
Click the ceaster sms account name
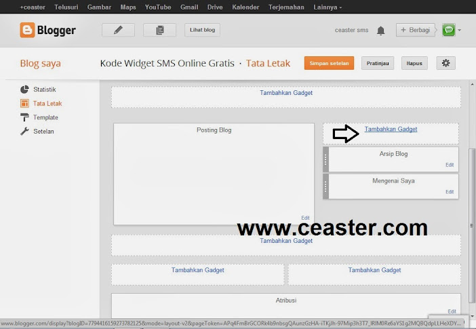tap(351, 30)
